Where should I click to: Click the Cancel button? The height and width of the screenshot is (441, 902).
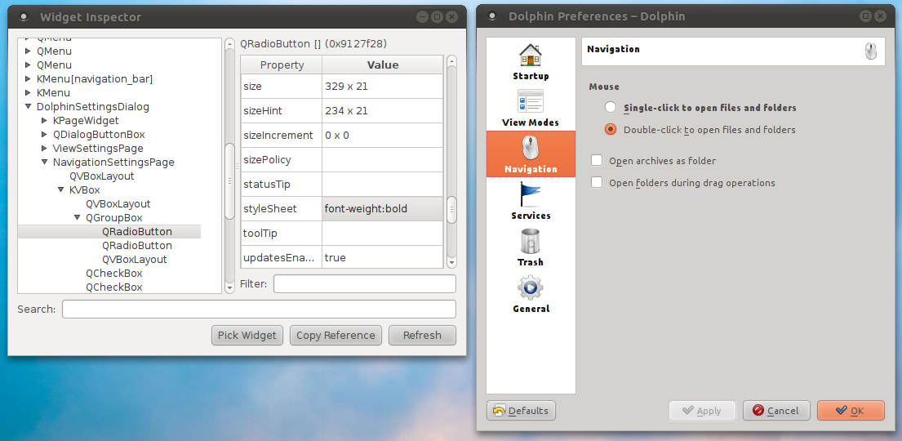pyautogui.click(x=776, y=411)
